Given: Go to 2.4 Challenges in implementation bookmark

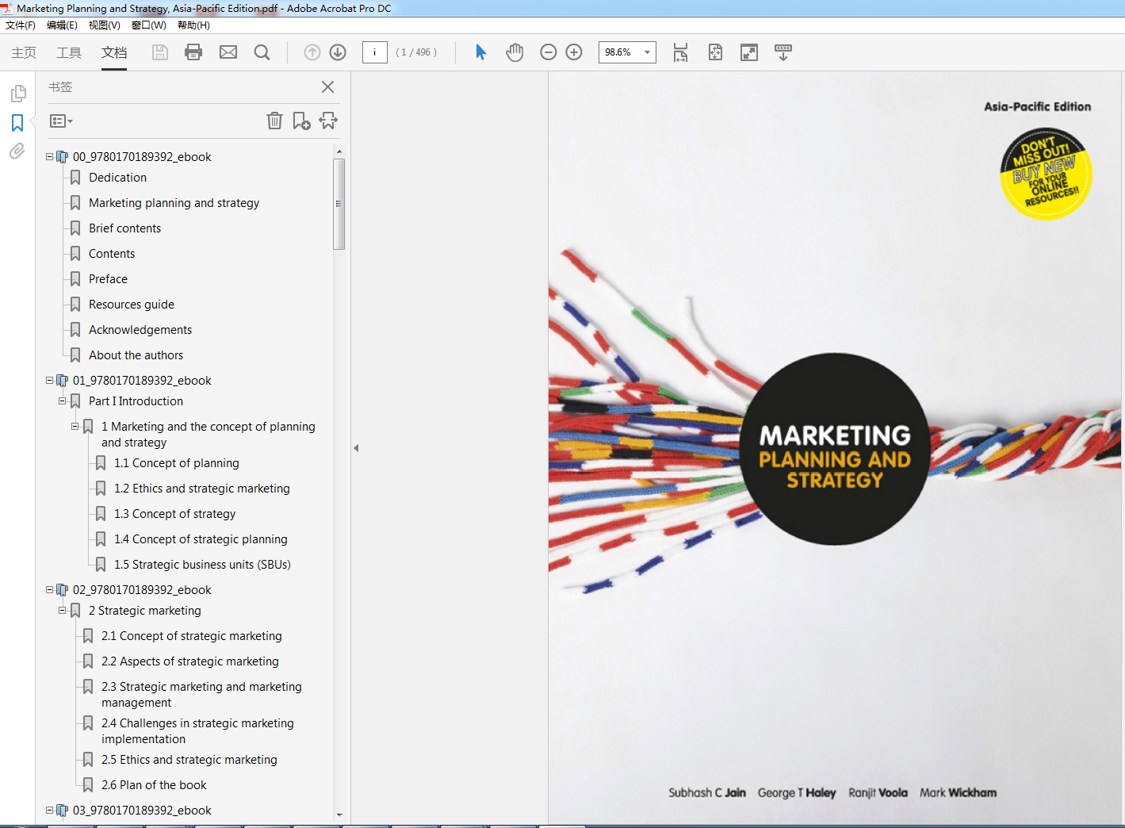Looking at the screenshot, I should [x=197, y=731].
